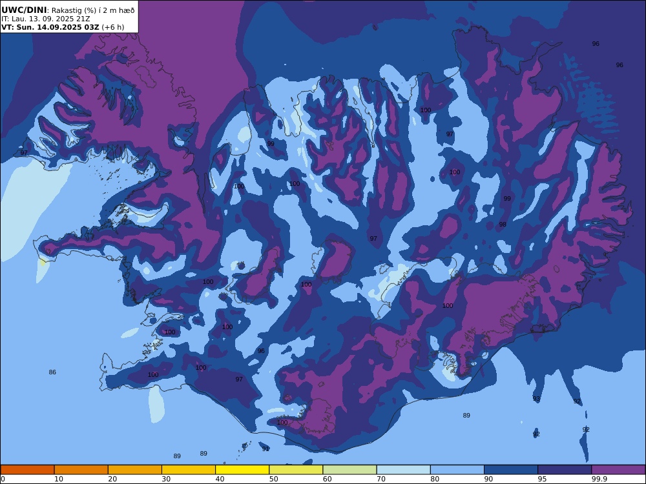Viewport: 646px width, 484px height.
Task: Click the '50' tick label on the legend
Action: click(x=273, y=479)
